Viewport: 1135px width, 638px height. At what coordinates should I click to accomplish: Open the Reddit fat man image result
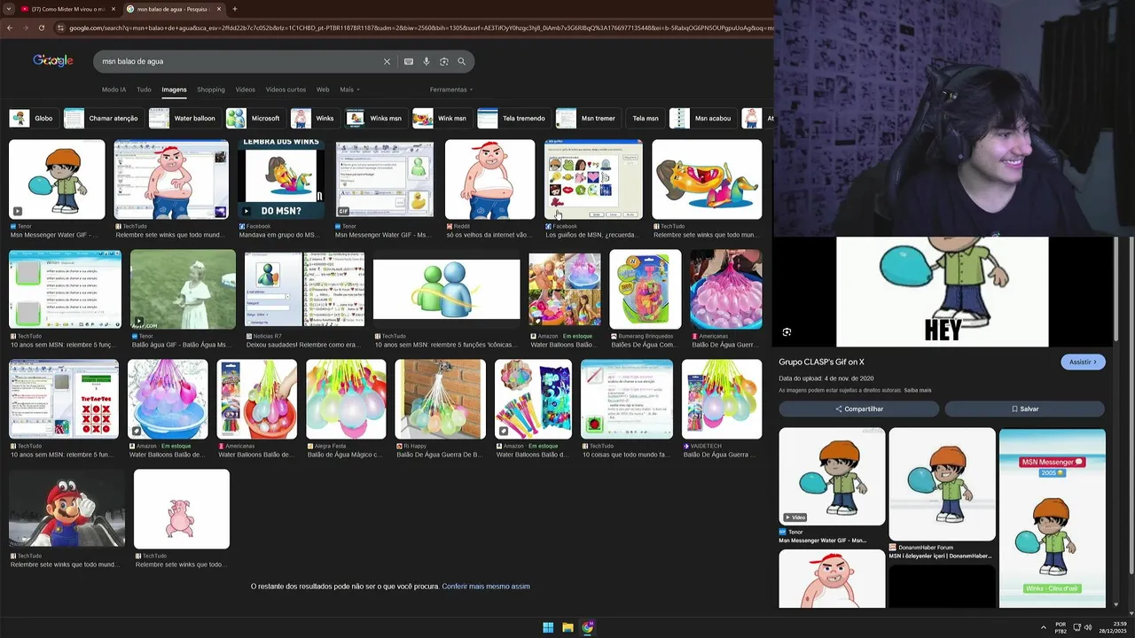pos(489,179)
